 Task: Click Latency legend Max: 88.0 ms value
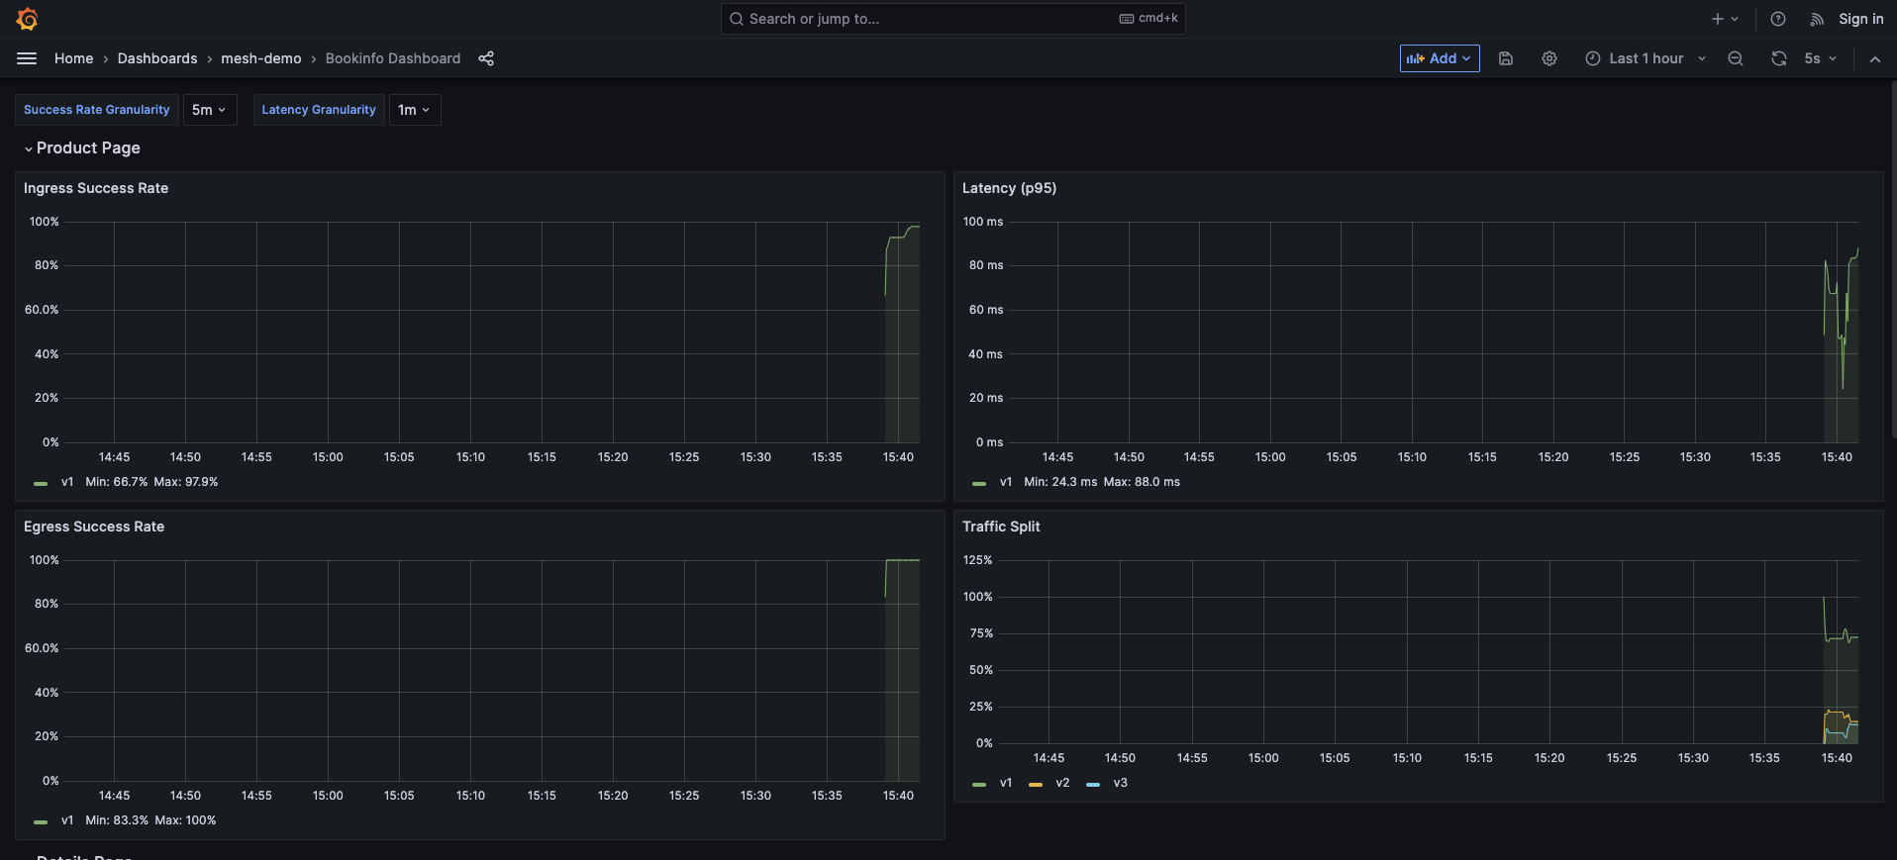tap(1142, 482)
